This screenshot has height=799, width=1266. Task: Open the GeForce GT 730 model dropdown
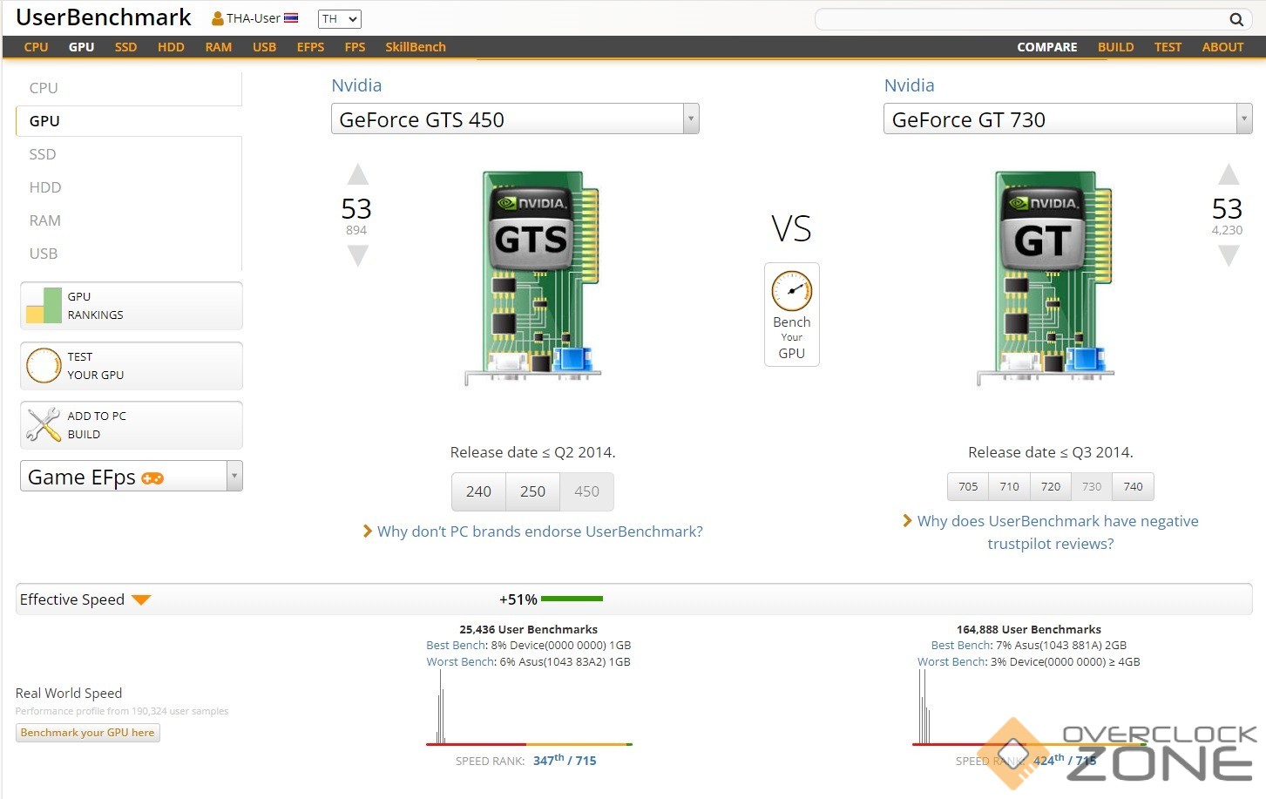pyautogui.click(x=1243, y=118)
